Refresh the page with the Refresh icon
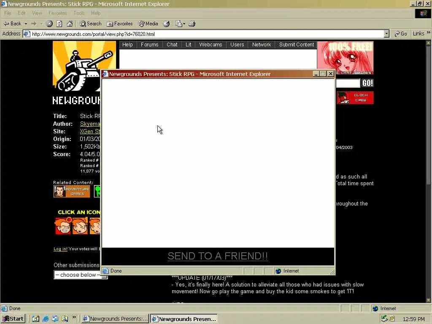 [x=59, y=24]
